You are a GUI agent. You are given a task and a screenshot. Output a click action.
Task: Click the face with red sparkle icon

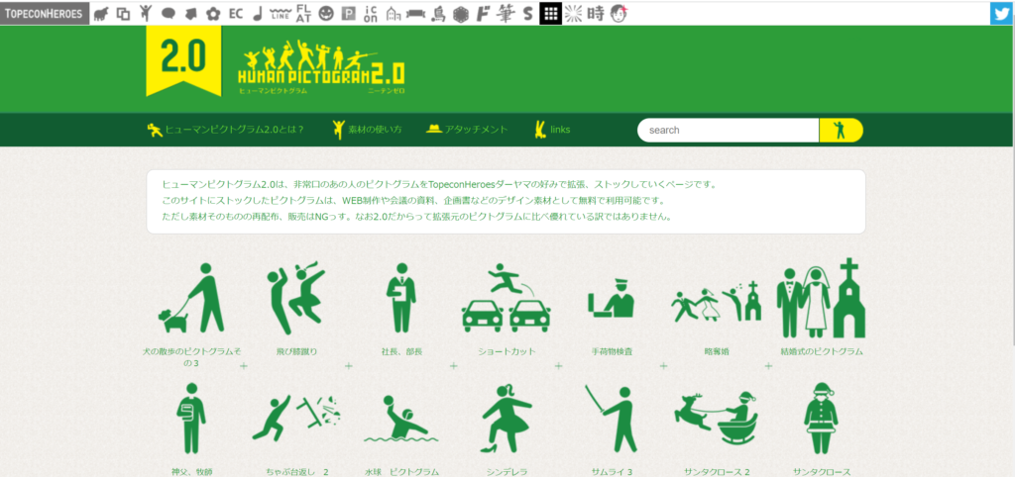click(x=619, y=13)
